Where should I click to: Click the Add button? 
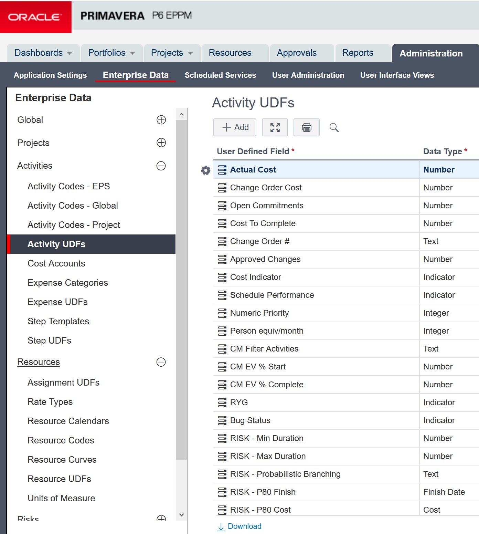[235, 127]
